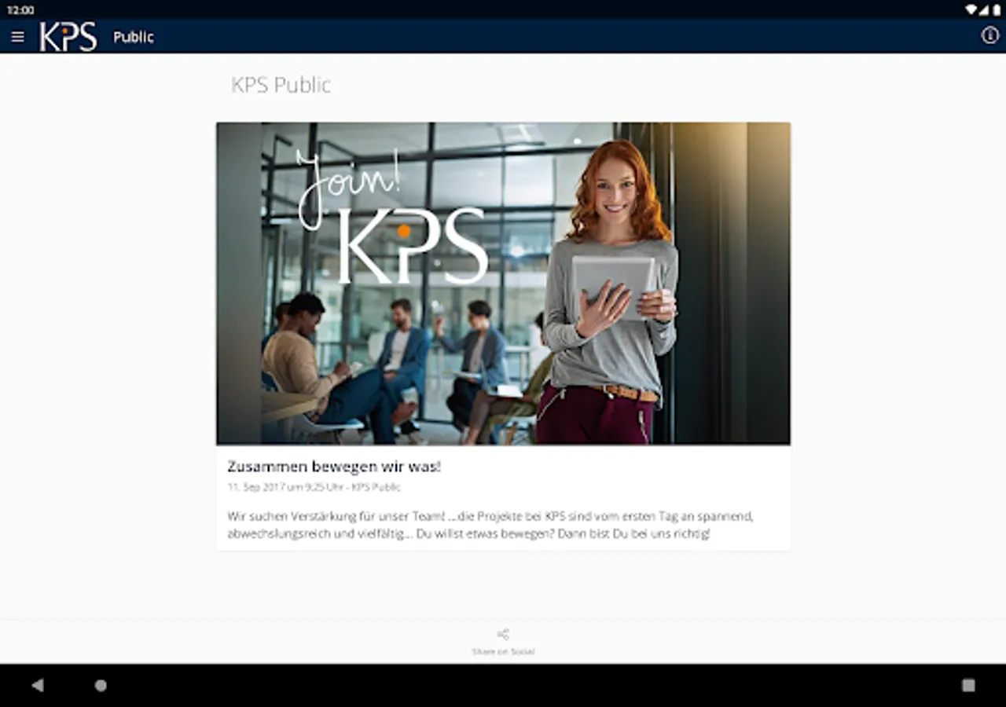Click the 'Share on Social' label
The width and height of the screenshot is (1006, 707).
pos(503,652)
